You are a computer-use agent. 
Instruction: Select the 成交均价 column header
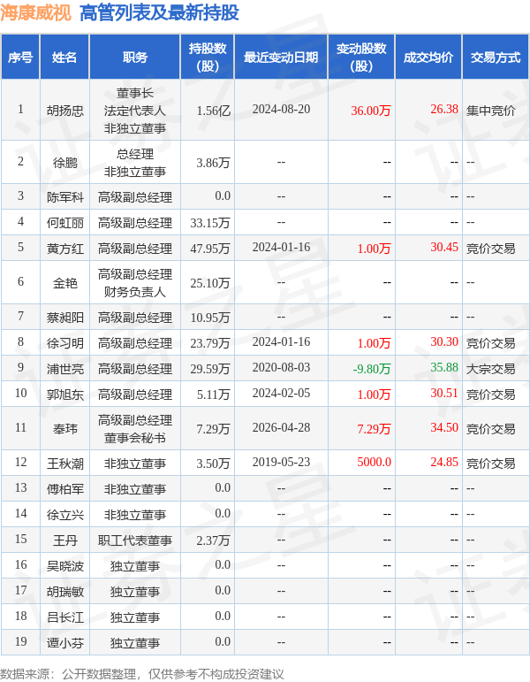[x=428, y=57]
